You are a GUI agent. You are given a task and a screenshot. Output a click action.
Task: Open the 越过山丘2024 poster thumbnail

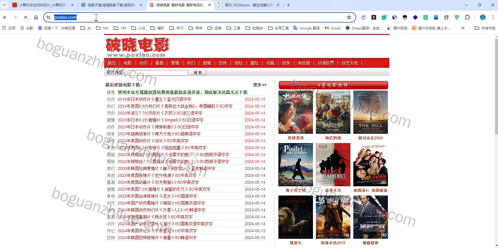click(371, 112)
